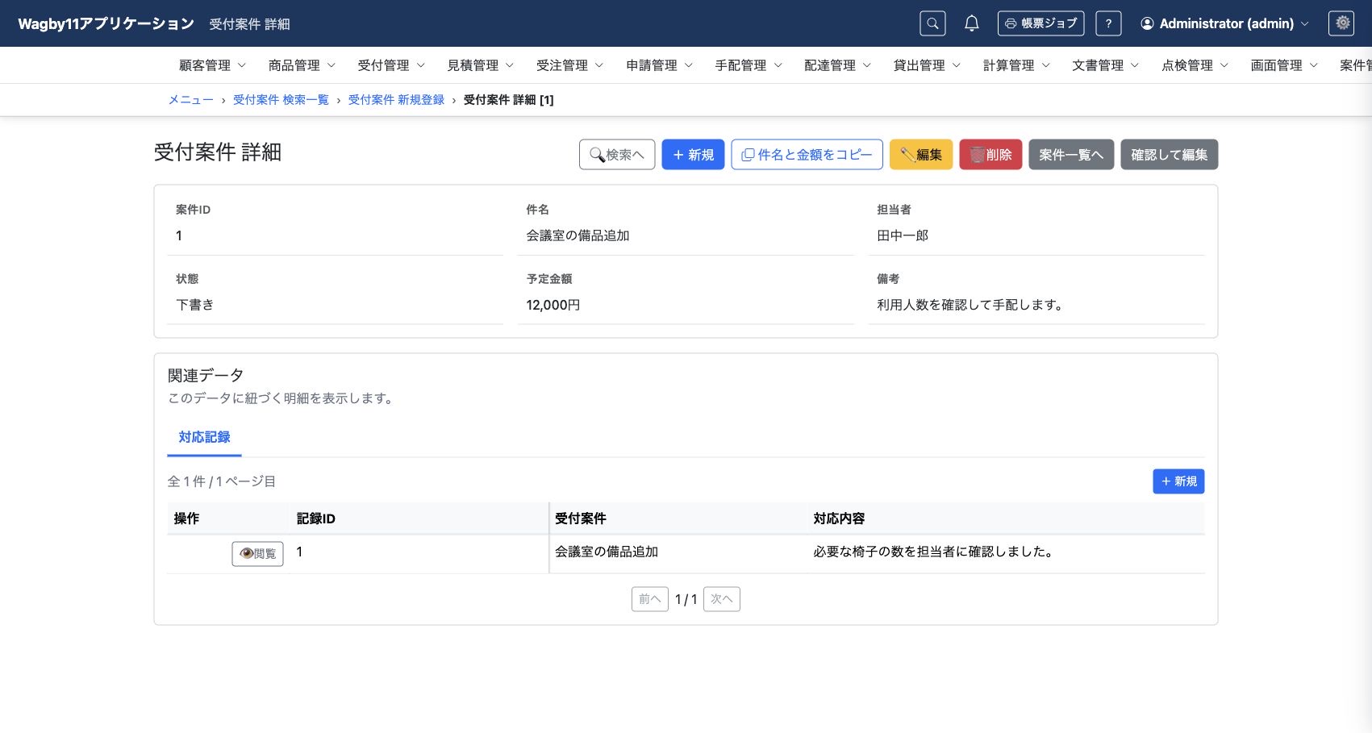The width and height of the screenshot is (1372, 733).
Task: Click the top blue 新規 button
Action: pos(693,155)
